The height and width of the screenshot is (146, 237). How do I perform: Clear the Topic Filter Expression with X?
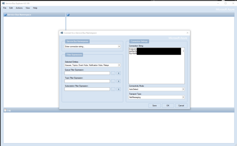(x=118, y=81)
